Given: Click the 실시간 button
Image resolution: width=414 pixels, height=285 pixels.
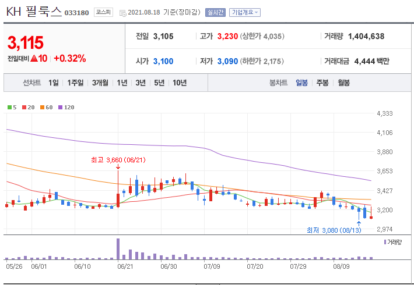Looking at the screenshot, I should pyautogui.click(x=215, y=12).
